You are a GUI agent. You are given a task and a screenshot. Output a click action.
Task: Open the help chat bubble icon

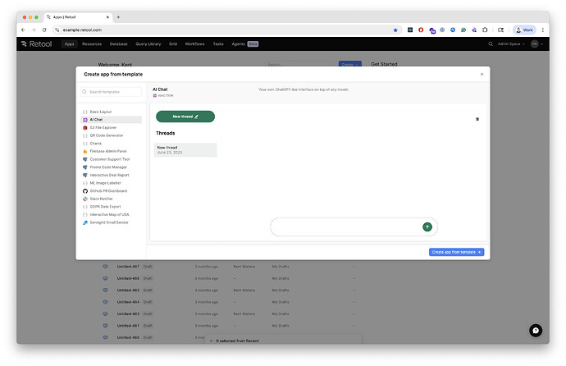point(536,331)
